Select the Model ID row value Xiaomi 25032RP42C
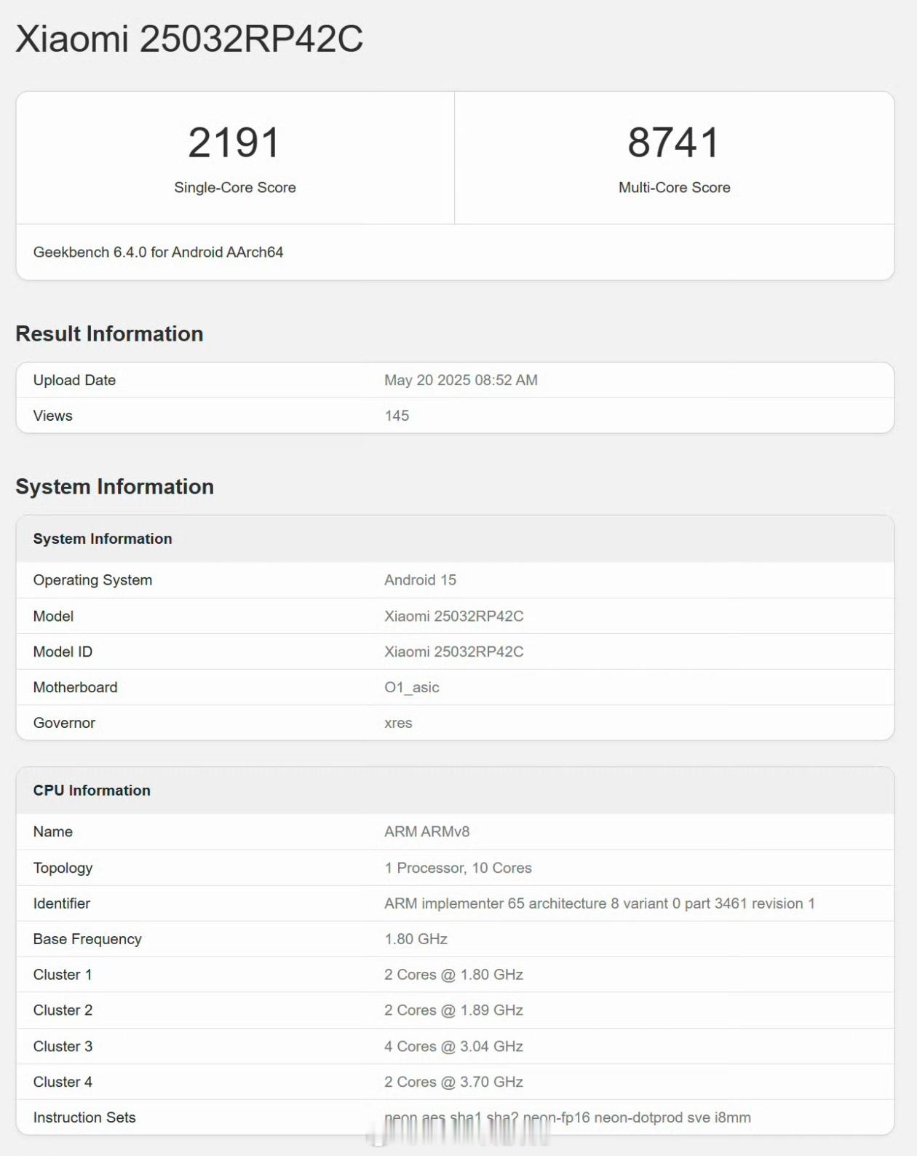This screenshot has width=917, height=1156. click(x=453, y=652)
